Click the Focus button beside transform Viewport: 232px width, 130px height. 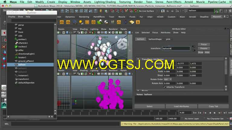(x=204, y=44)
